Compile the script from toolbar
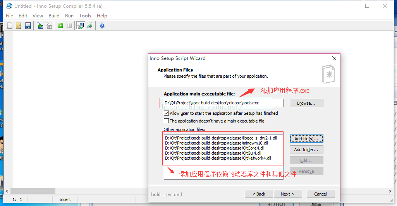This screenshot has width=397, height=206. 40,26
